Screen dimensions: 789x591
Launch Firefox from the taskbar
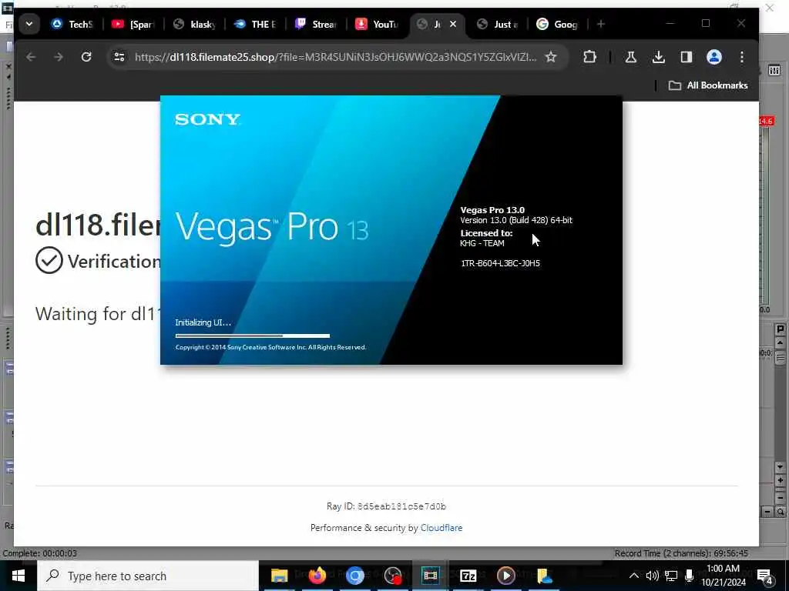(317, 576)
